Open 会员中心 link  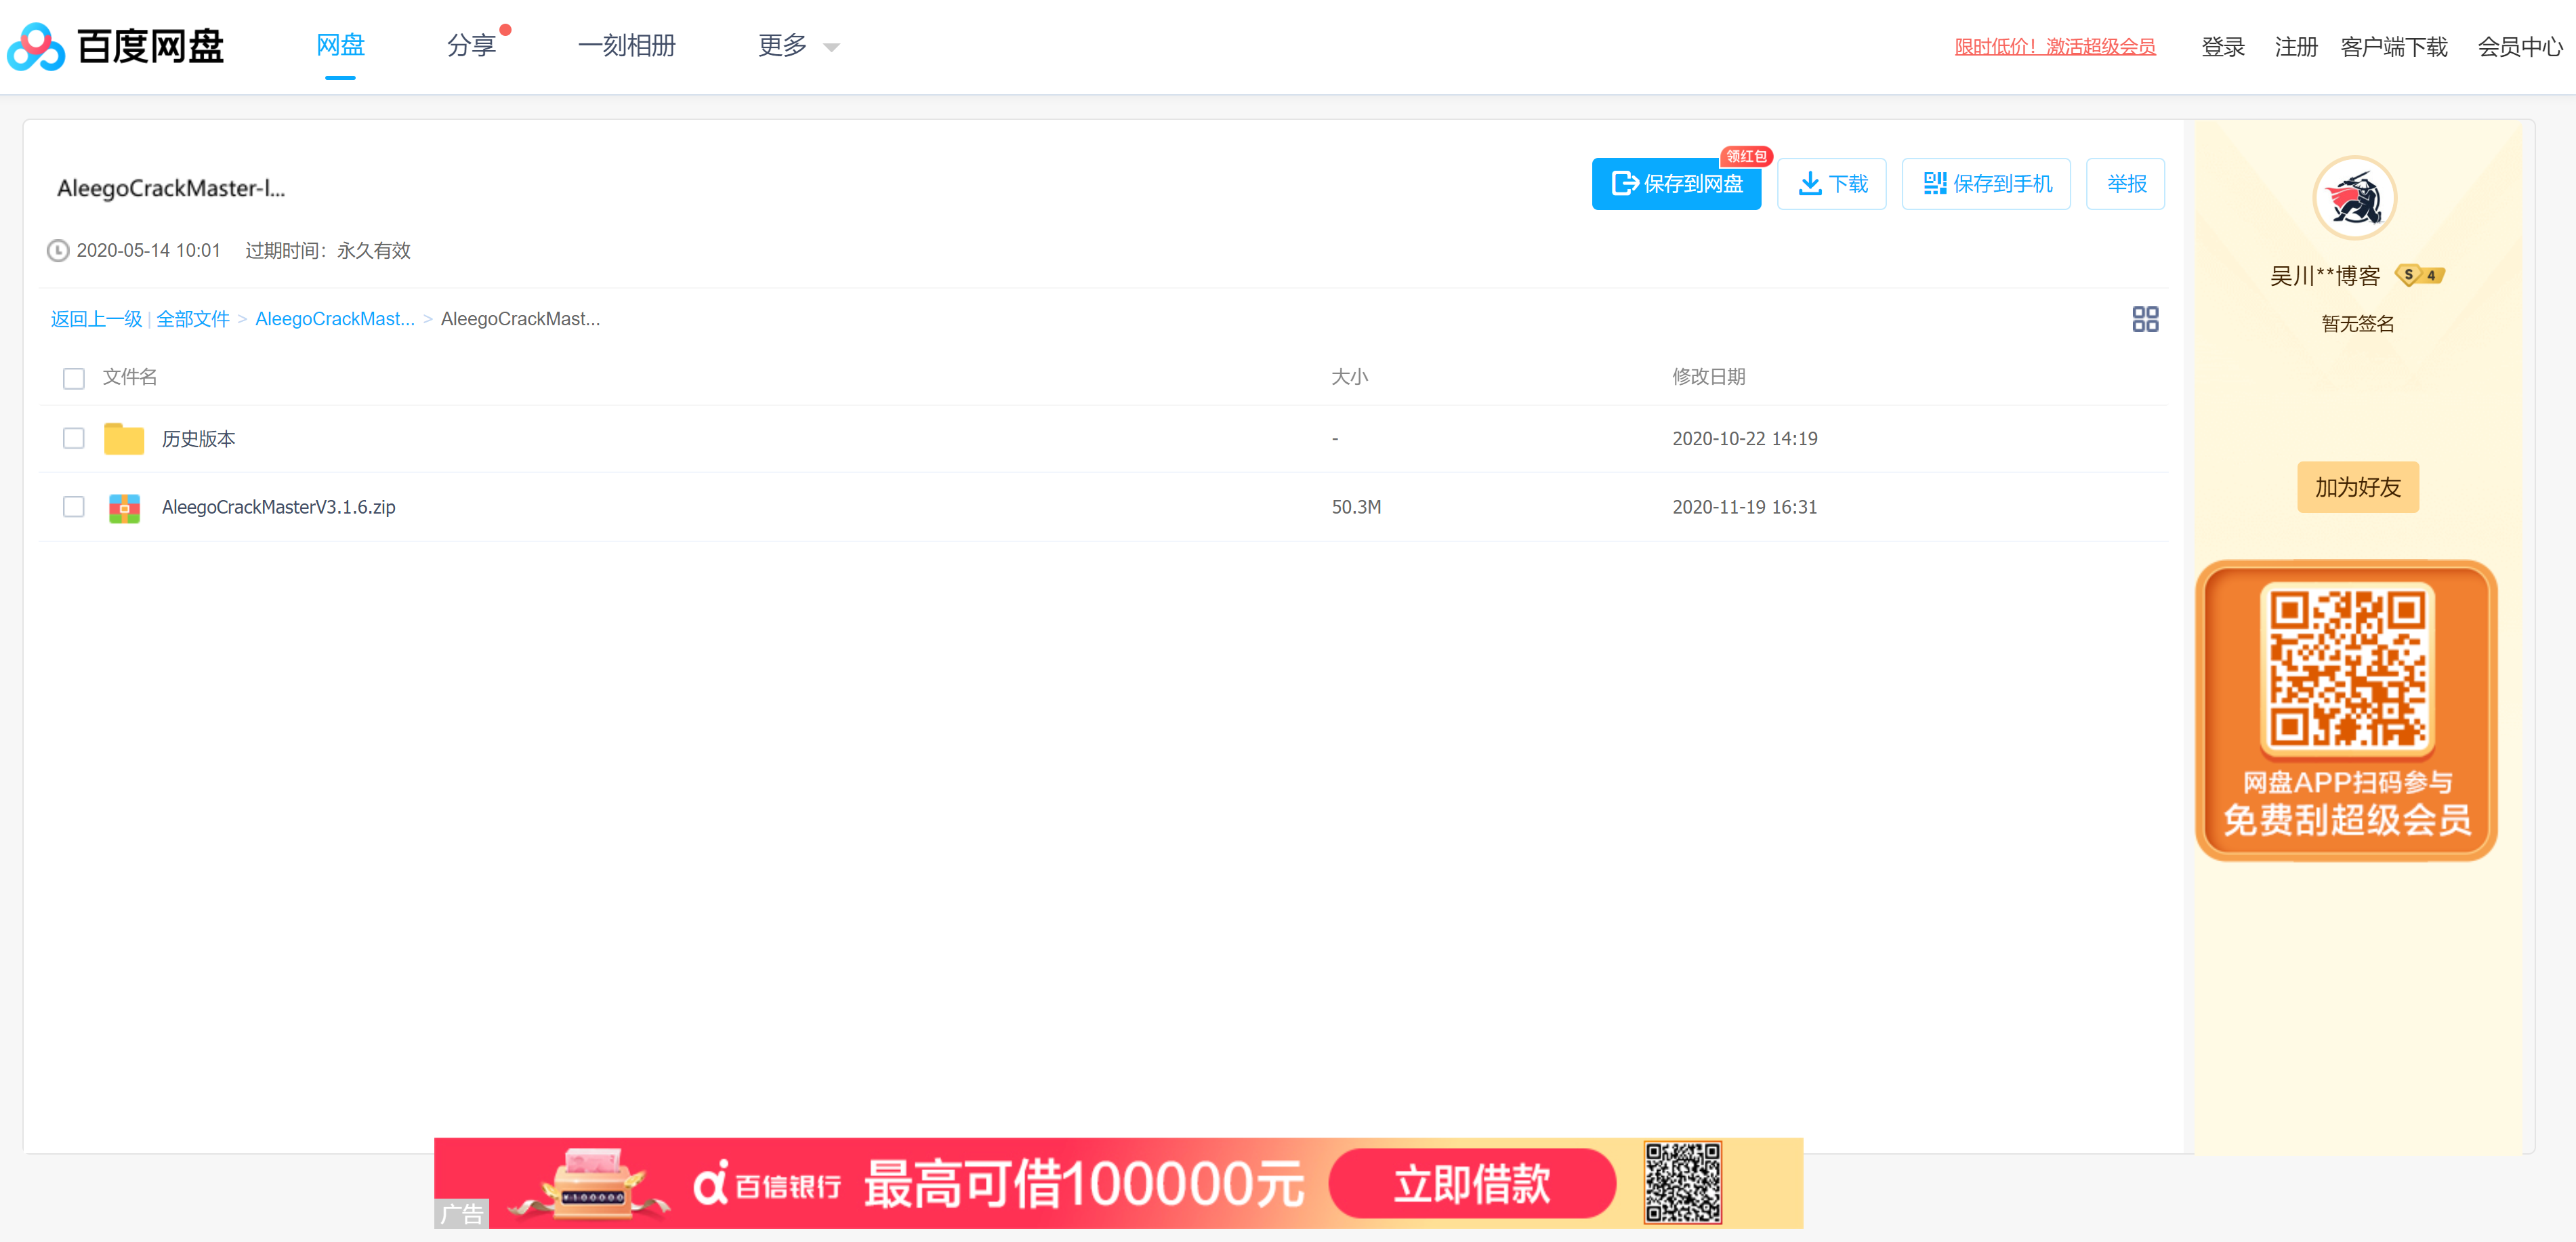[2520, 47]
